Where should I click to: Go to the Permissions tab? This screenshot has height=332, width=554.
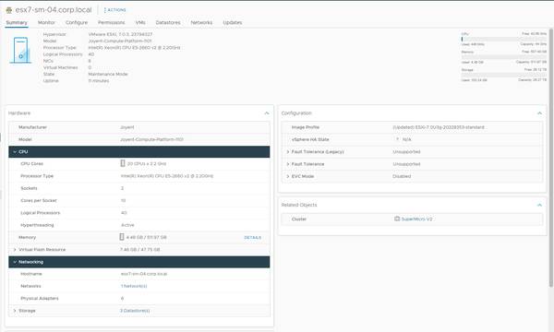[x=112, y=22]
